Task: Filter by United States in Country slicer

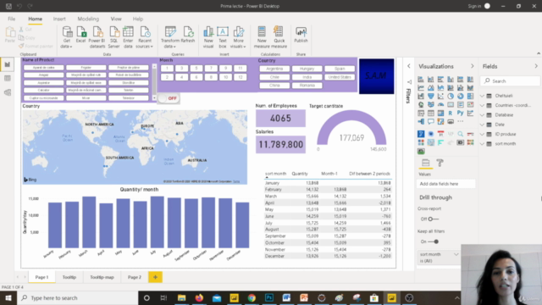Action: click(340, 77)
